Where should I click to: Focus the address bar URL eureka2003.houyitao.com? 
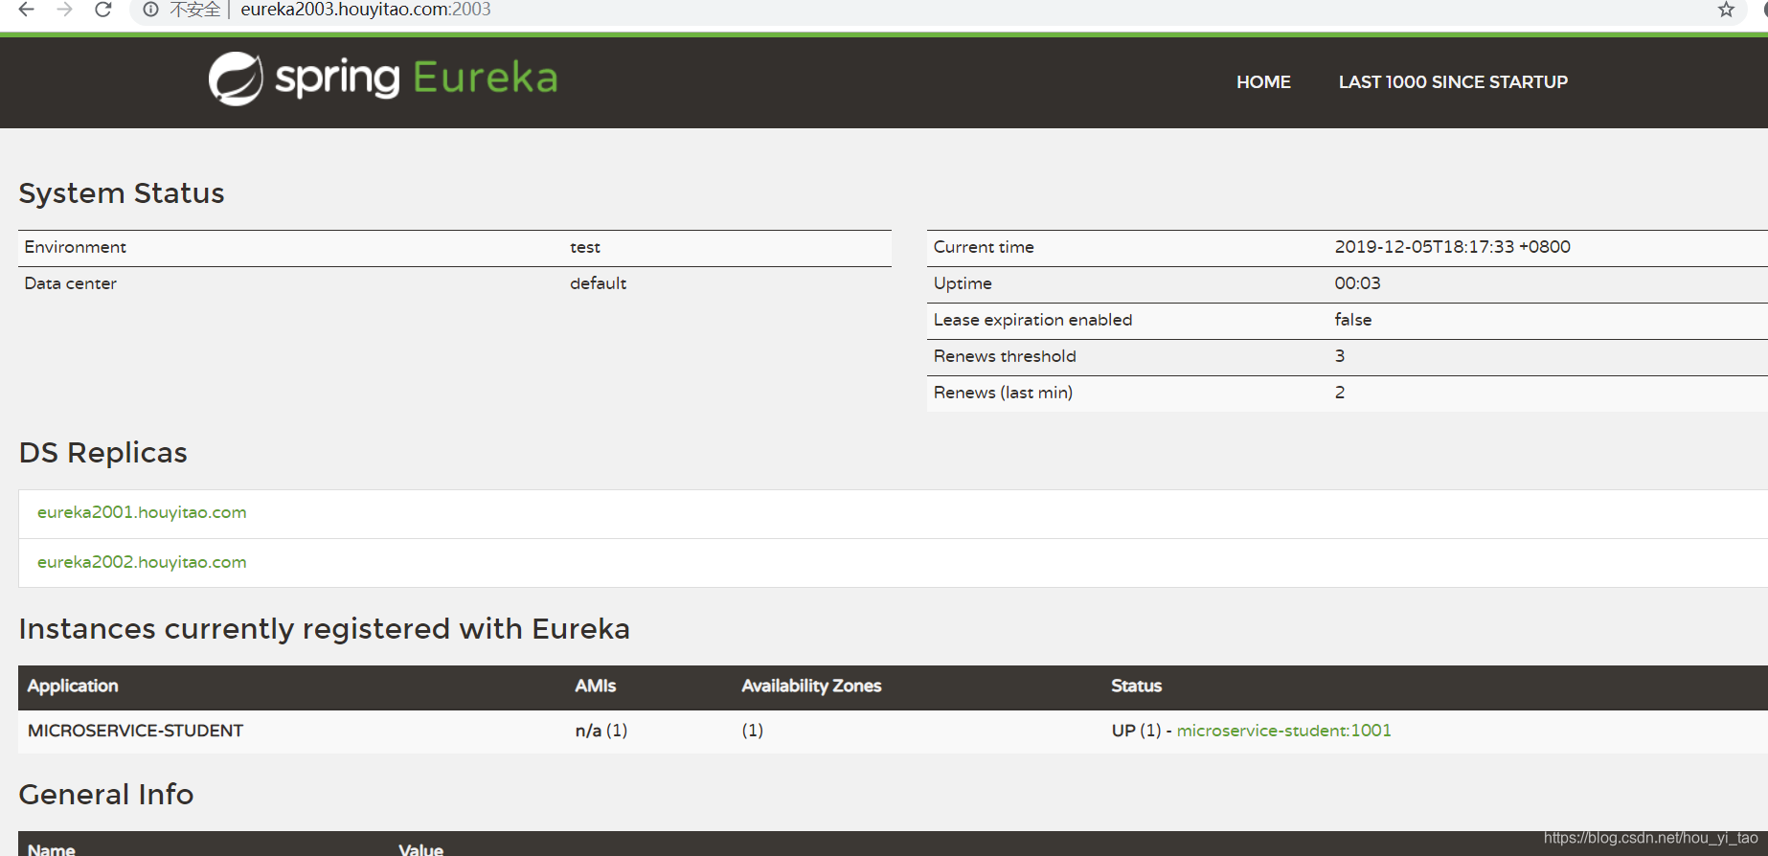365,10
